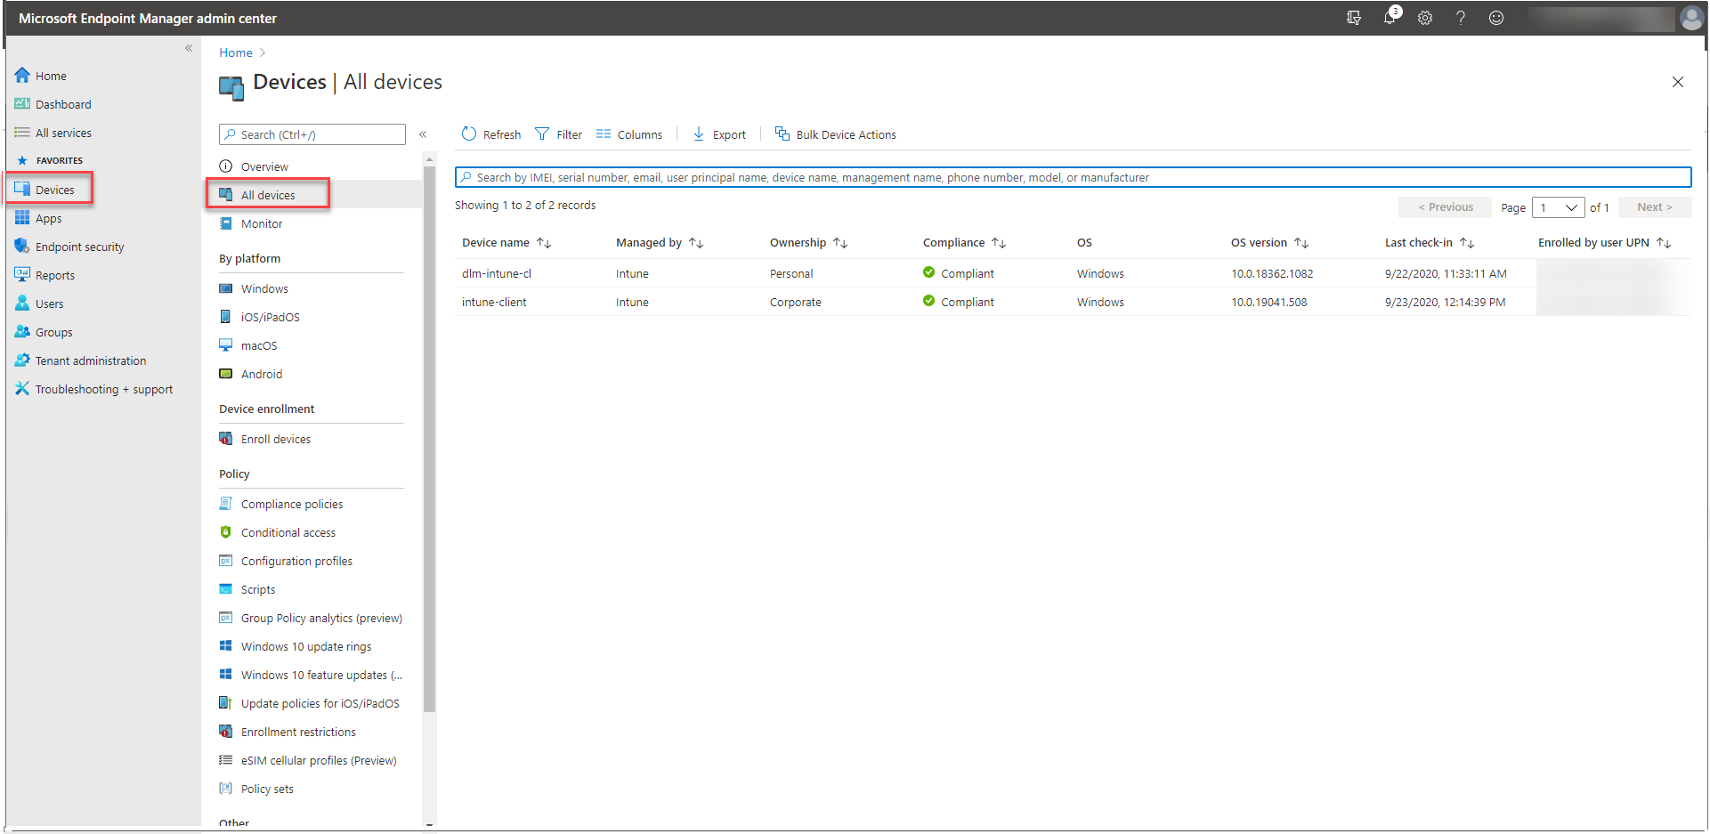Open the notifications bell icon
The image size is (1710, 834).
(1389, 18)
